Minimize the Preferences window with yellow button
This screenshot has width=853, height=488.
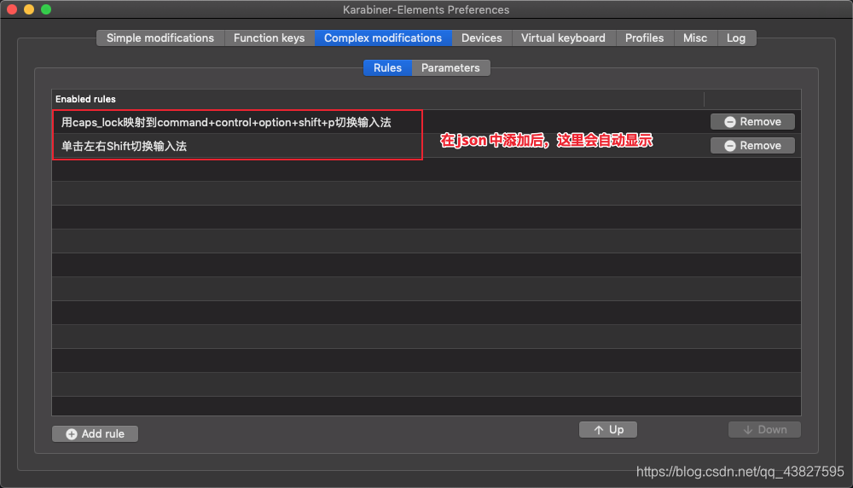[29, 9]
